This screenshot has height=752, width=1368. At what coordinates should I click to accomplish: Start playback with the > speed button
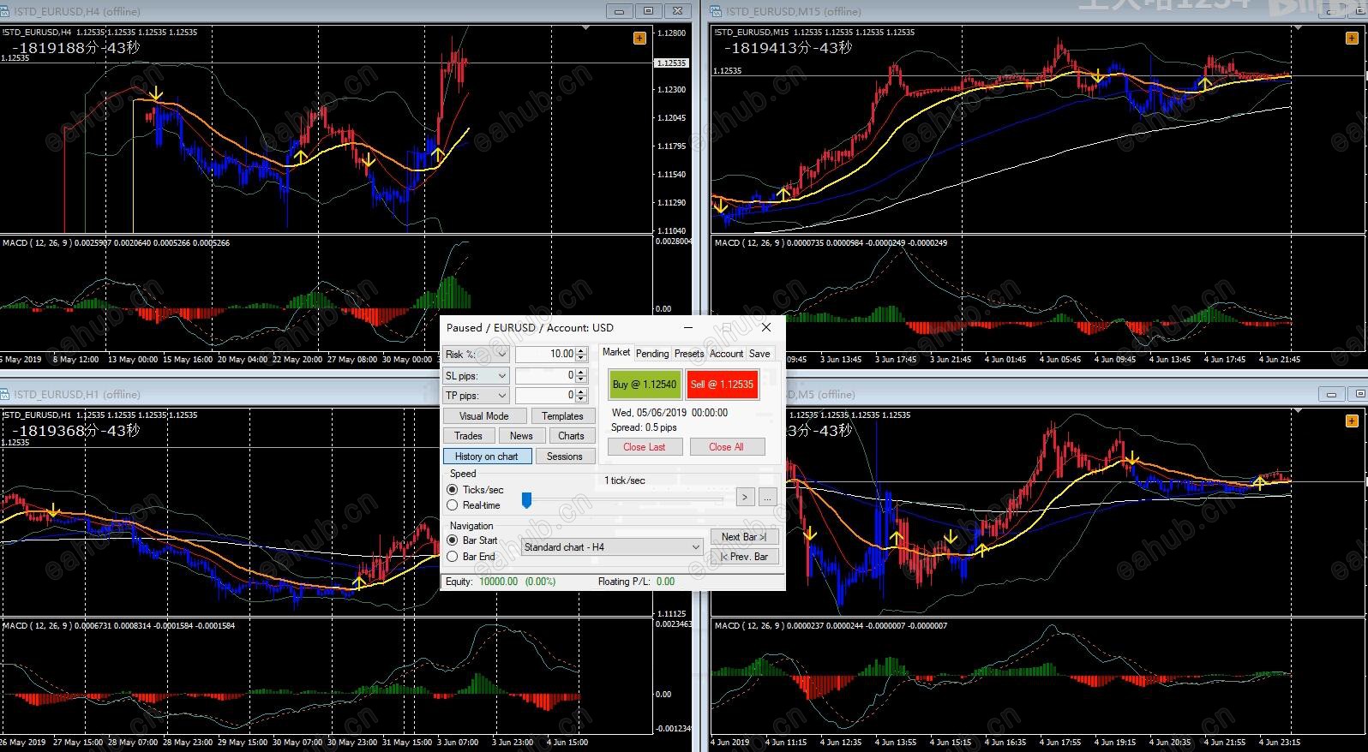746,497
